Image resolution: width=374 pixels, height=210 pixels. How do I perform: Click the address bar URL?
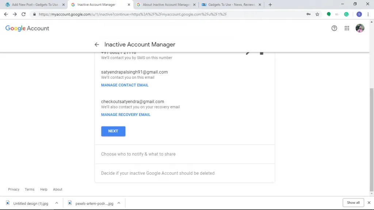point(133,14)
